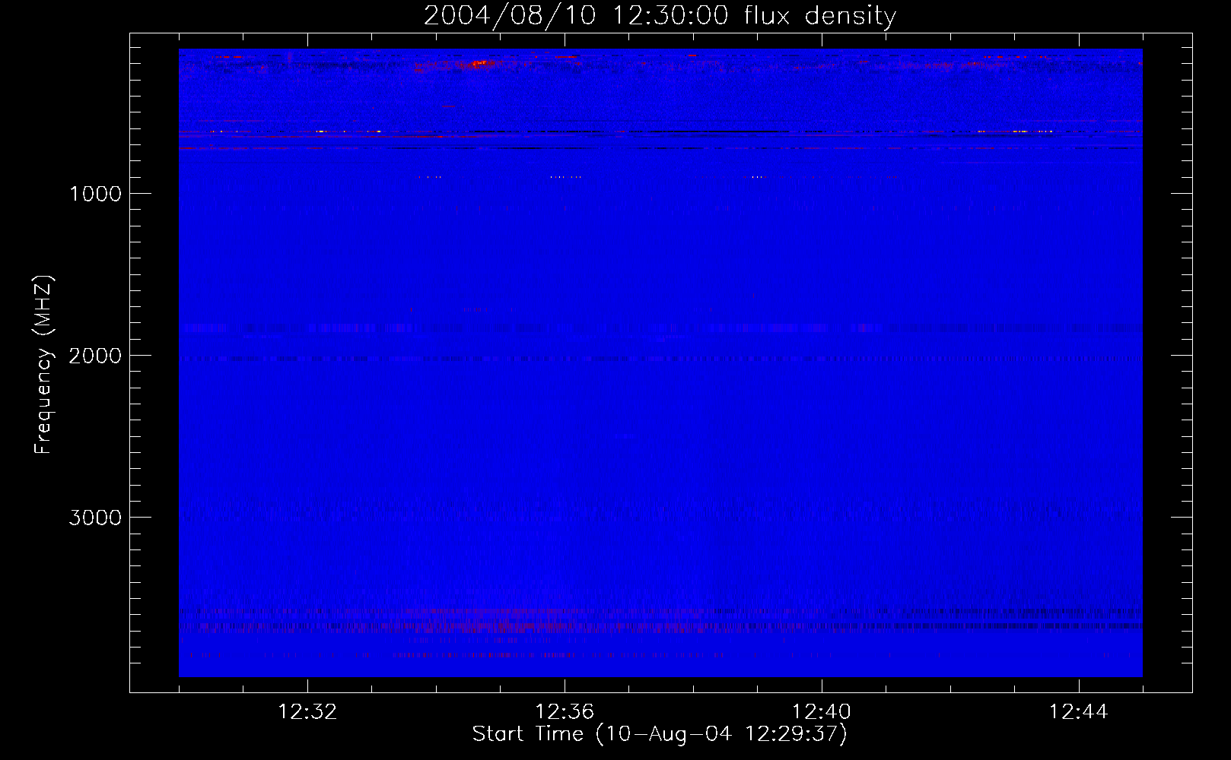The image size is (1231, 760).
Task: Click the 12:36 time tick label
Action: pos(565,712)
